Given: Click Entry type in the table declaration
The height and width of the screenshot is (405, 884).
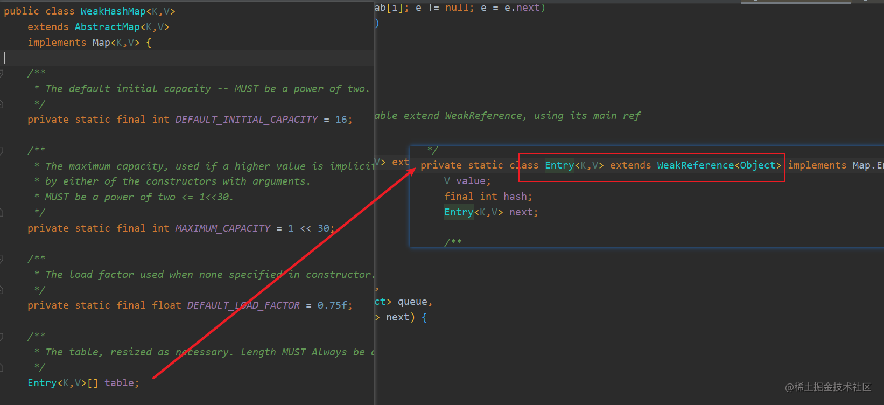Looking at the screenshot, I should coord(42,383).
